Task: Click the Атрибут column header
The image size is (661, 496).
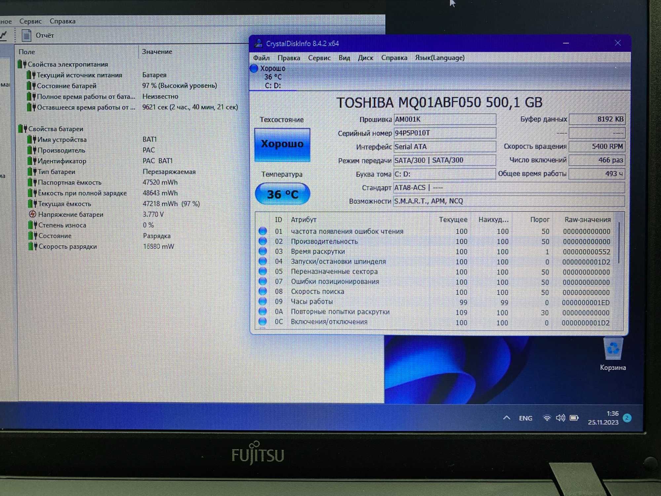Action: (x=303, y=220)
